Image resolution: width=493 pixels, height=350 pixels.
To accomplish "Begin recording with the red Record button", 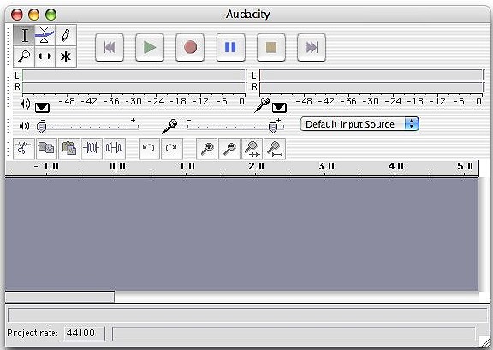I will point(190,47).
